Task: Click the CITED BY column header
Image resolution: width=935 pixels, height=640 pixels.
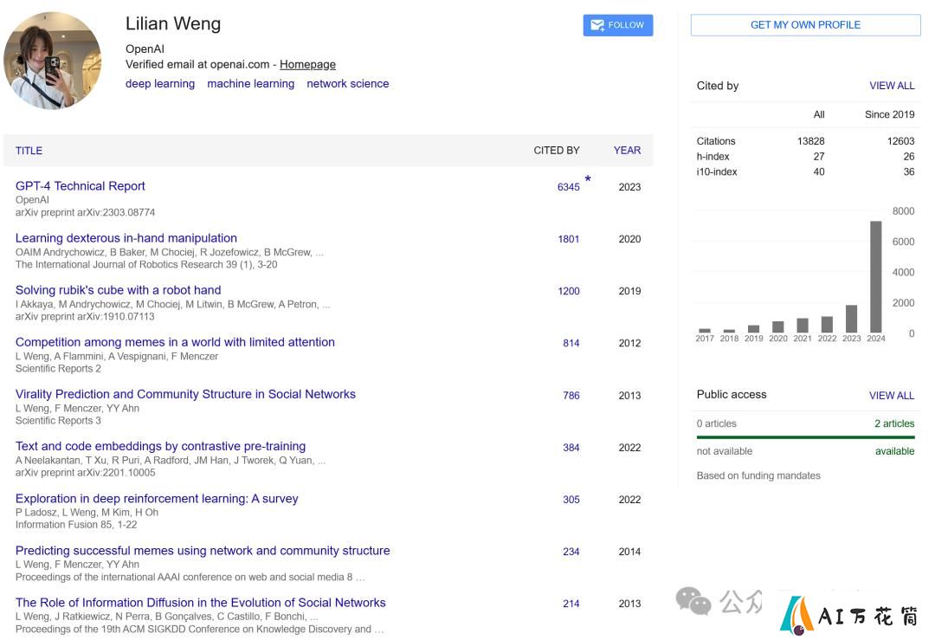Action: pyautogui.click(x=557, y=151)
